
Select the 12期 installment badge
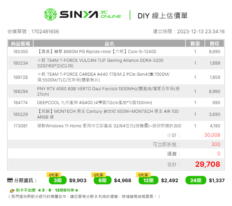149,180
